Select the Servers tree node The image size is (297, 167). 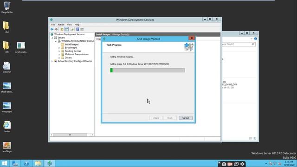61,38
